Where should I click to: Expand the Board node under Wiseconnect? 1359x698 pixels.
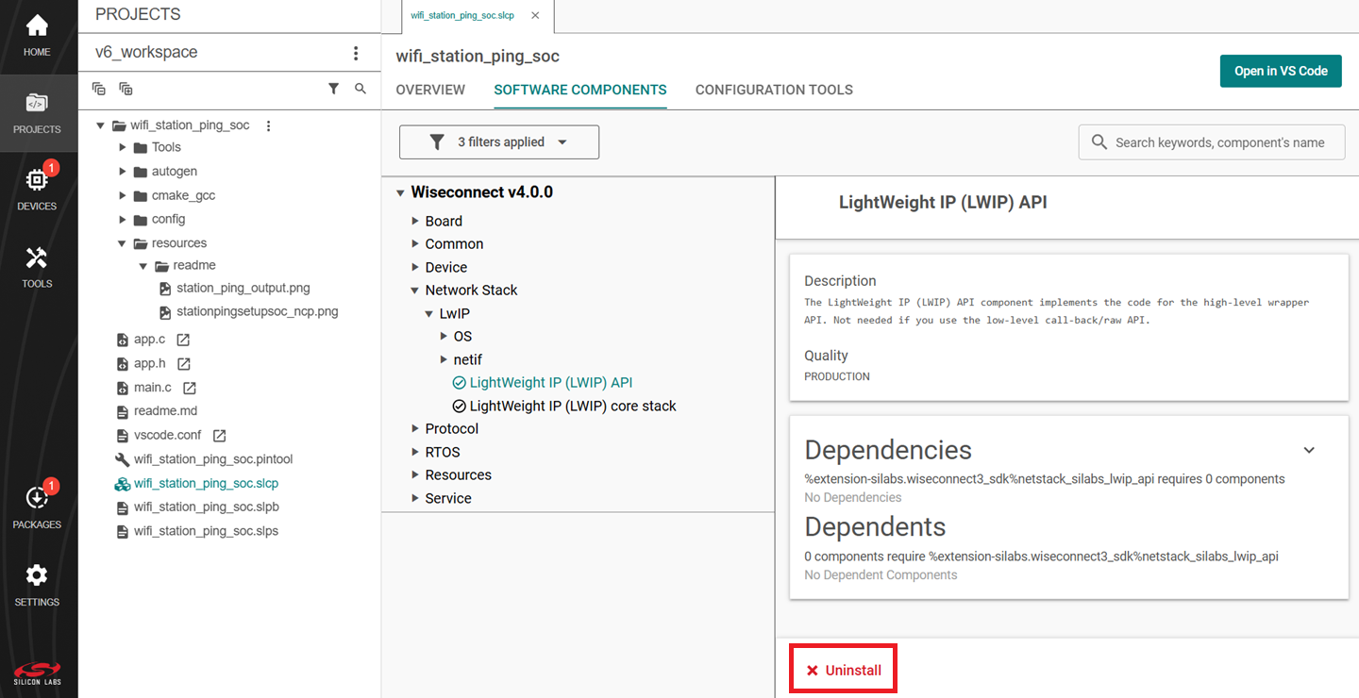pyautogui.click(x=413, y=220)
